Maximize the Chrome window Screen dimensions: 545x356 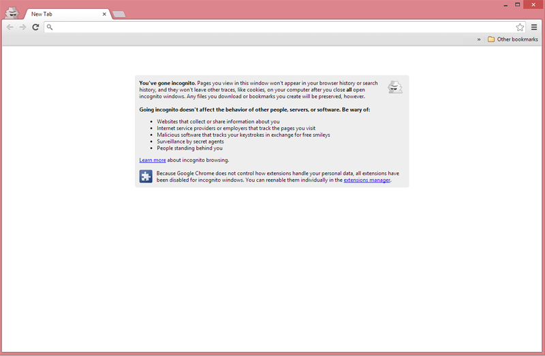tap(517, 5)
